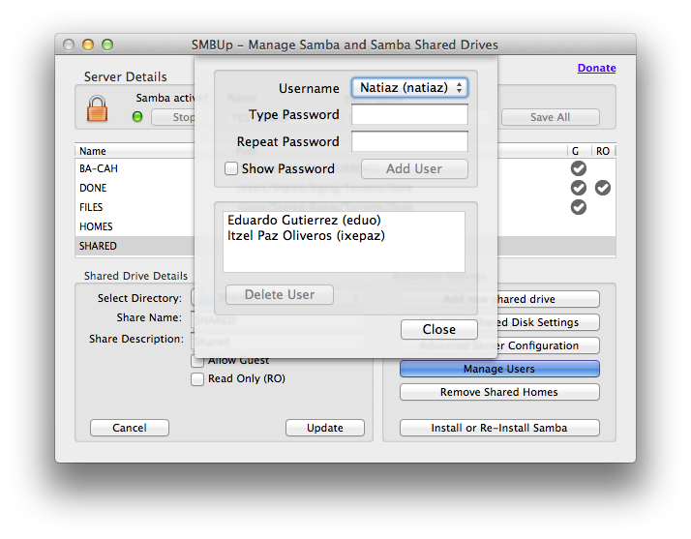Viewport: 691px width, 539px height.
Task: Select user Itzel Paz Oliveros (ixepaz)
Action: (x=306, y=235)
